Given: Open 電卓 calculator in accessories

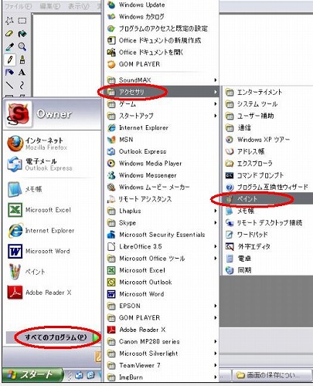Looking at the screenshot, I should (x=268, y=259).
